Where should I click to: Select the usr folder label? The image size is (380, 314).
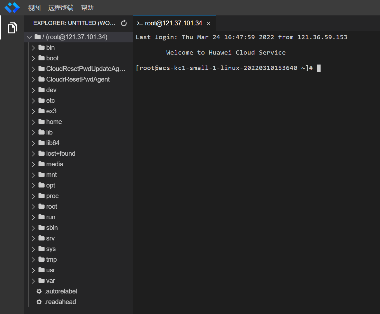click(x=51, y=270)
